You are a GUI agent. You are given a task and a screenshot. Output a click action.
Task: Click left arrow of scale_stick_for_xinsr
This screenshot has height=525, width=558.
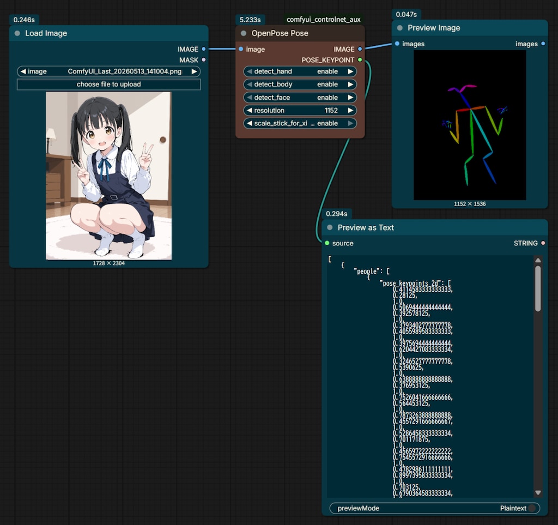tap(250, 123)
